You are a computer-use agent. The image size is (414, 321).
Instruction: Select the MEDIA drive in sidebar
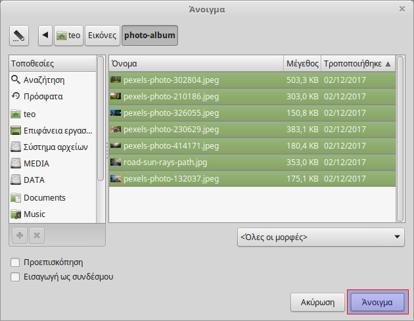pos(36,163)
